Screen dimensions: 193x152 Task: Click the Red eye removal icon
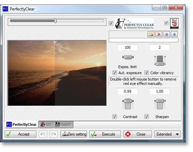click(x=174, y=23)
